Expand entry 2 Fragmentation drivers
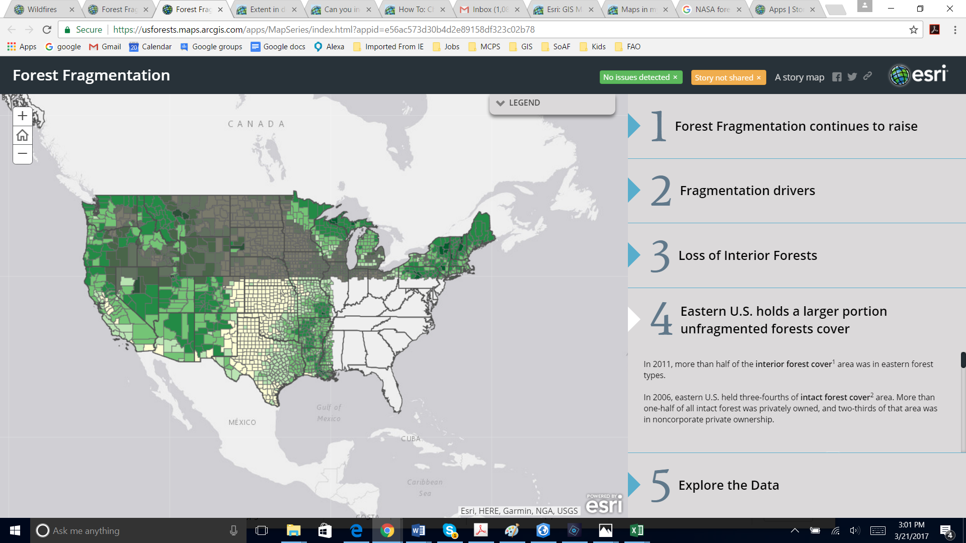 click(x=747, y=191)
